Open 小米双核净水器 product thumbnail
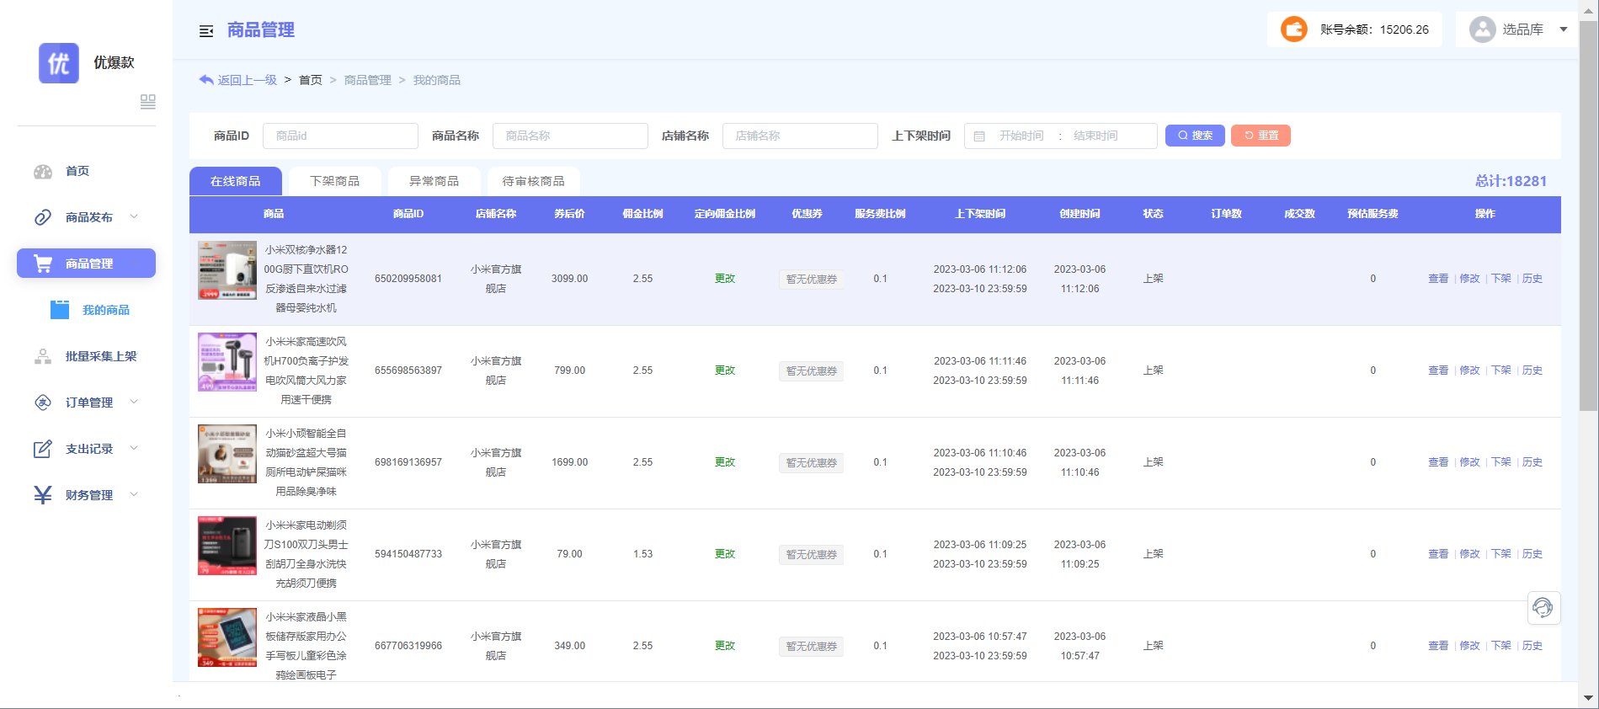 [x=227, y=270]
